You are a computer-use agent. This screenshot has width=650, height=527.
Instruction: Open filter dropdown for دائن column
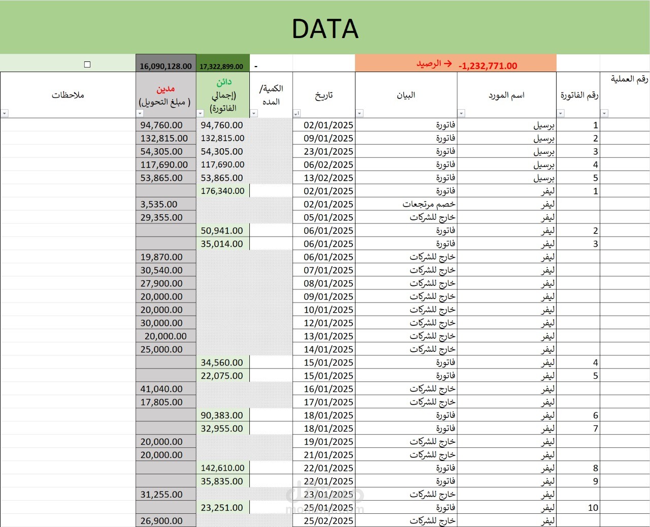(x=200, y=113)
